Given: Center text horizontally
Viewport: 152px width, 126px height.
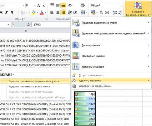Looking at the screenshot, I should point(58,12).
